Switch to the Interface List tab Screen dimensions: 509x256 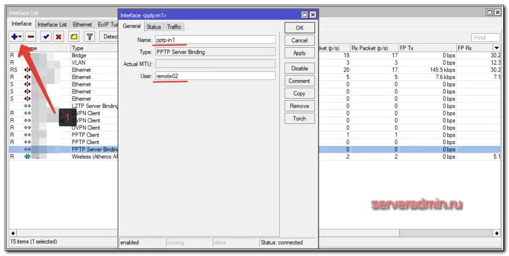pyautogui.click(x=52, y=24)
